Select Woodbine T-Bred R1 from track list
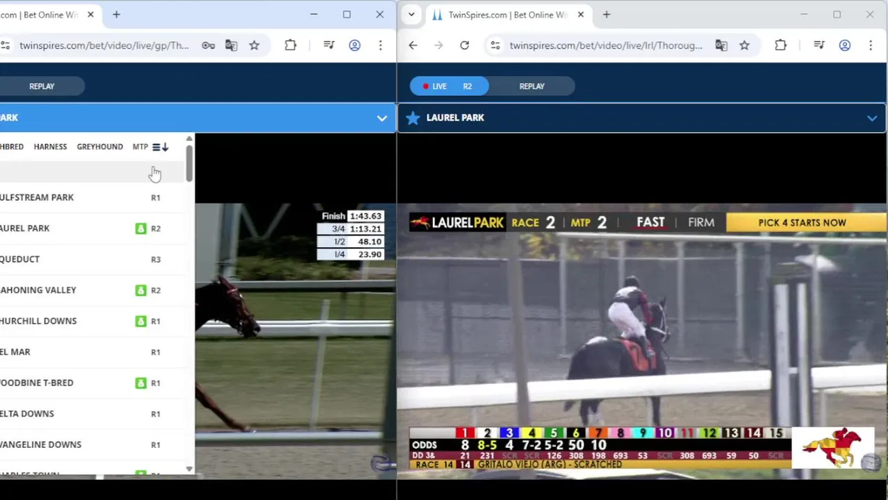888x500 pixels. pyautogui.click(x=92, y=383)
